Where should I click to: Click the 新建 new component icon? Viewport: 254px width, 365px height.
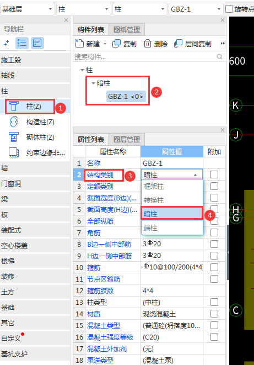79,44
